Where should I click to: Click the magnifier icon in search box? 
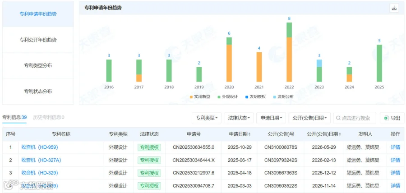pos(338,118)
